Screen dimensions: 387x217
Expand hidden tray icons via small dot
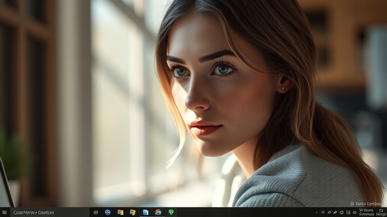[x=317, y=212]
